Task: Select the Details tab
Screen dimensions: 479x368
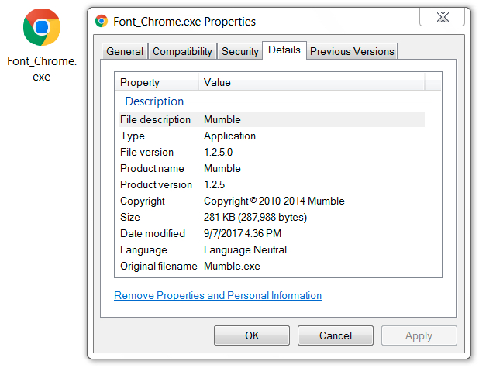Action: click(x=284, y=50)
